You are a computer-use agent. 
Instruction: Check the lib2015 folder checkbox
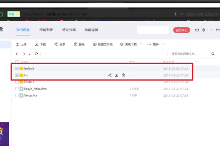point(17,82)
